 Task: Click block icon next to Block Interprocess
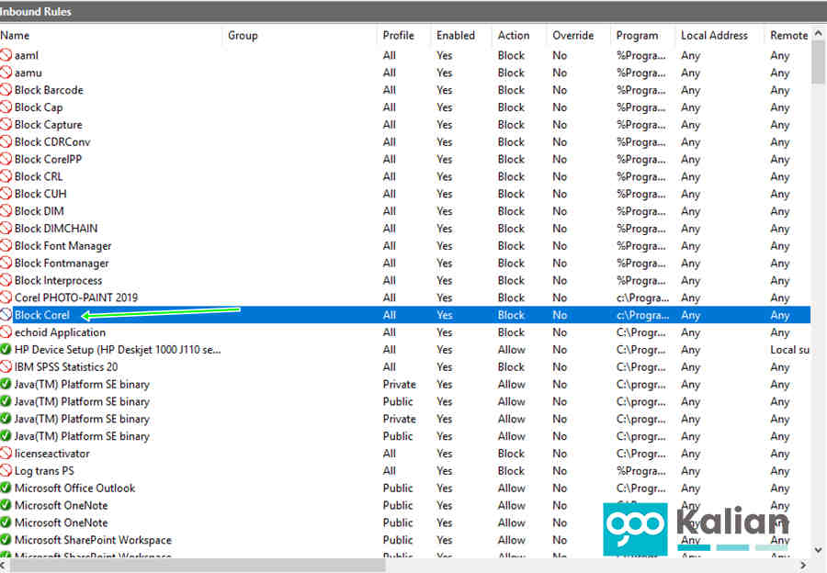(x=6, y=280)
